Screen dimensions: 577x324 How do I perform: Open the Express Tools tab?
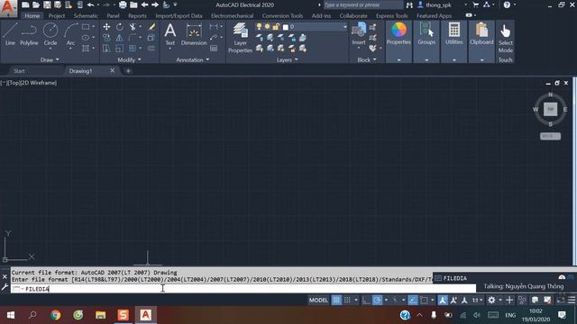(x=391, y=16)
